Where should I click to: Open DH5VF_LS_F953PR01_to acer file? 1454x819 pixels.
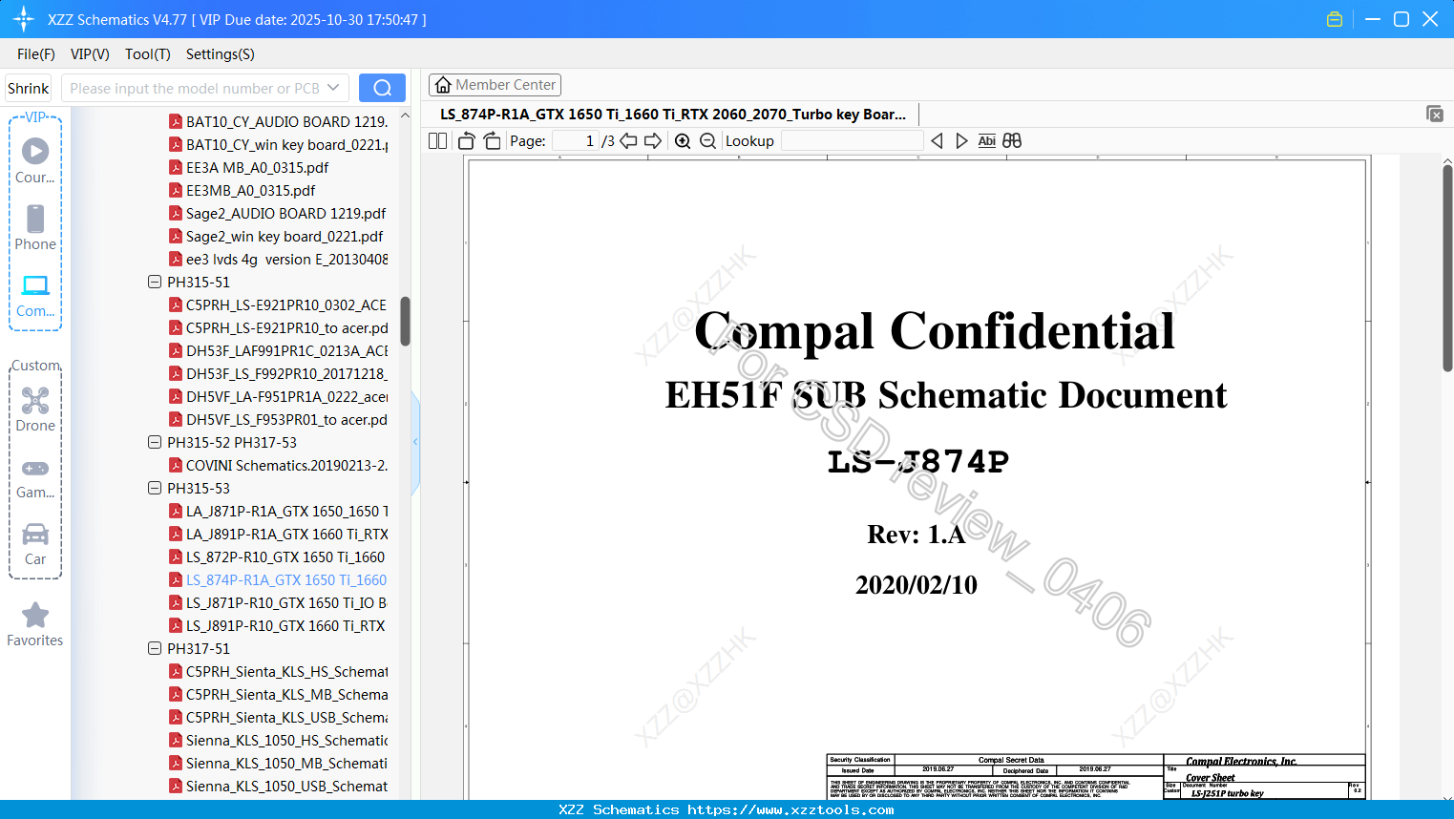coord(279,420)
